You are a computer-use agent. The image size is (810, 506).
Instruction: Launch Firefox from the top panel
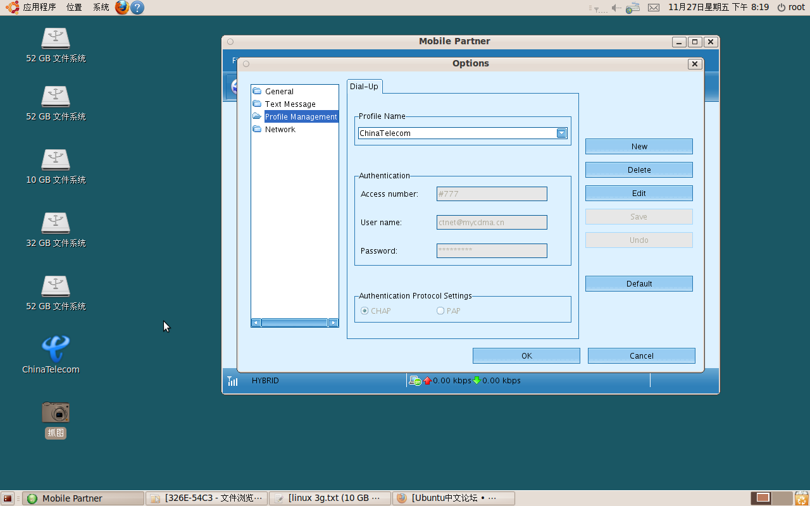click(122, 8)
